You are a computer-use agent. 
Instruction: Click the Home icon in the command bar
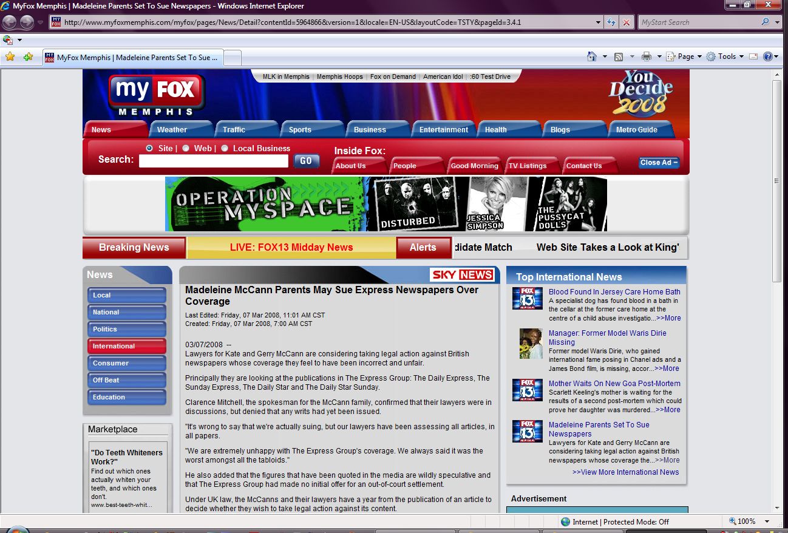coord(591,56)
